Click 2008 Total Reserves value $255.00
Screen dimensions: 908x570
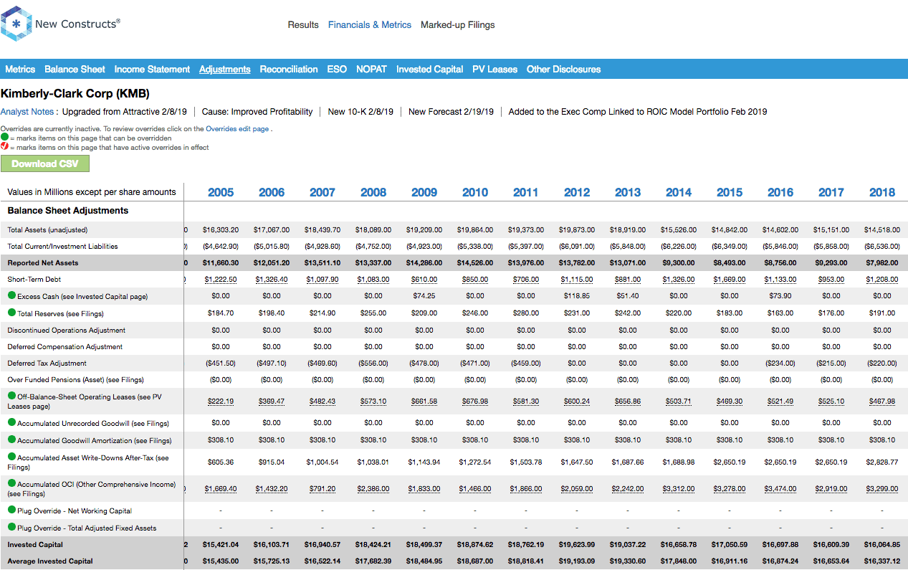pos(373,313)
